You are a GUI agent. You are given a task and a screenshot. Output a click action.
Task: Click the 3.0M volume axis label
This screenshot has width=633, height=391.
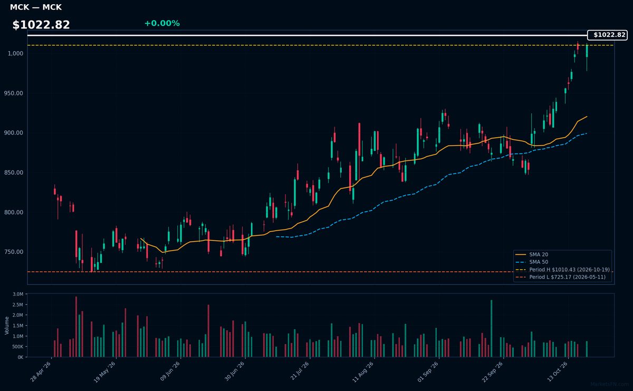(18, 294)
